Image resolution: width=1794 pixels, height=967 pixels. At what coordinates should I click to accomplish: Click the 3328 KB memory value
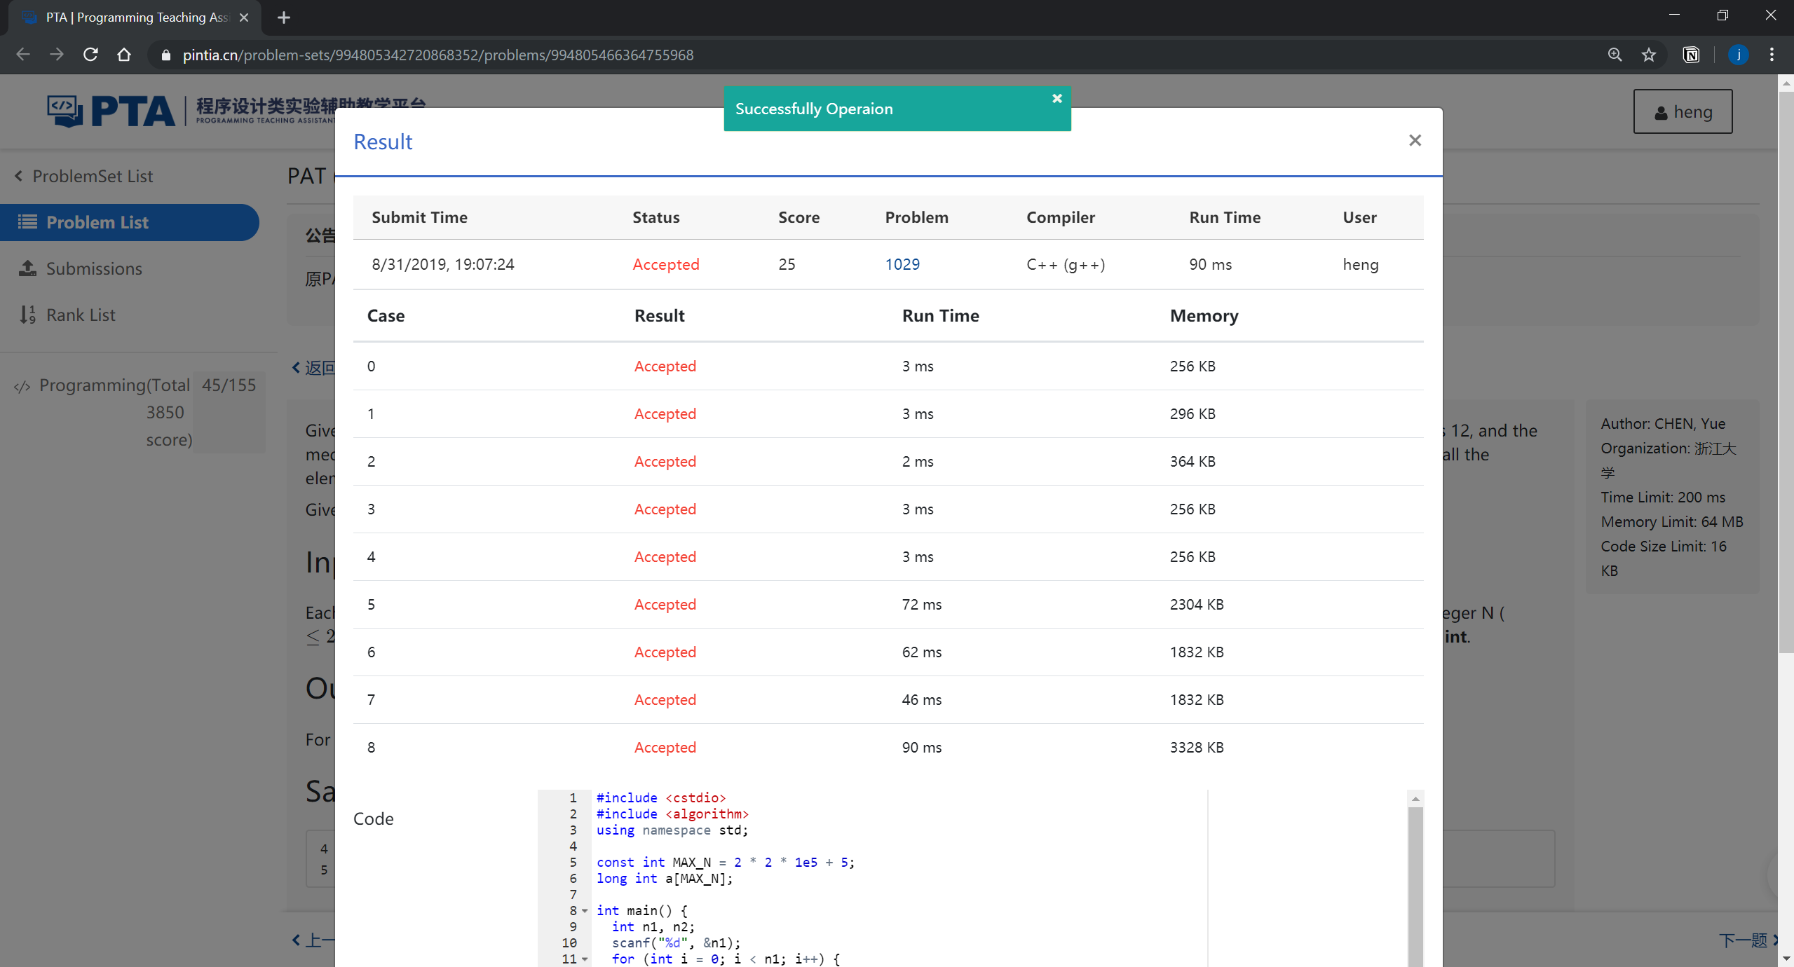coord(1197,747)
